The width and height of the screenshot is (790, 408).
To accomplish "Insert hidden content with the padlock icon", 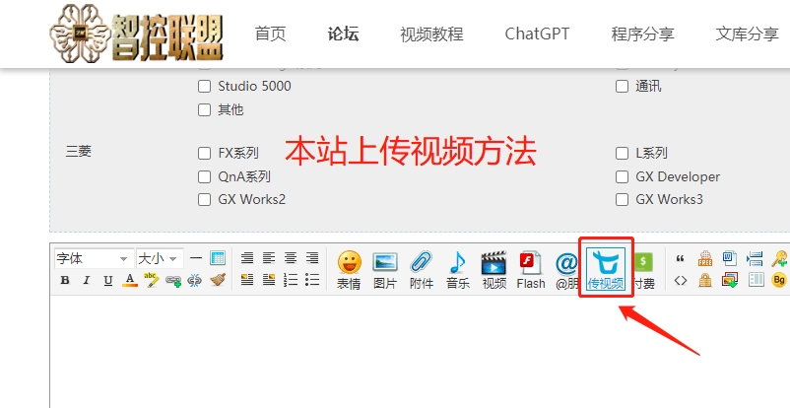I will click(x=705, y=280).
